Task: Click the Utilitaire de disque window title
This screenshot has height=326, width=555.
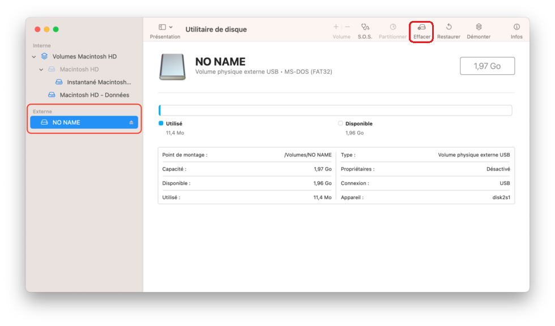Action: click(216, 29)
